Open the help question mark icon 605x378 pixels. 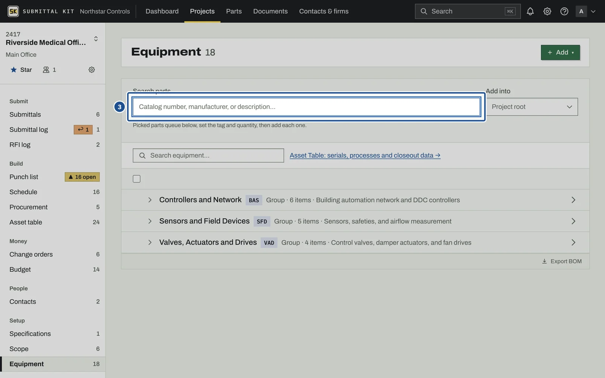pos(564,11)
